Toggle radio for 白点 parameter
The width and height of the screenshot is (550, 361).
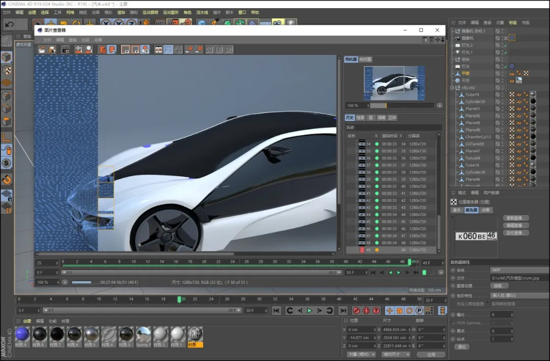point(453,339)
